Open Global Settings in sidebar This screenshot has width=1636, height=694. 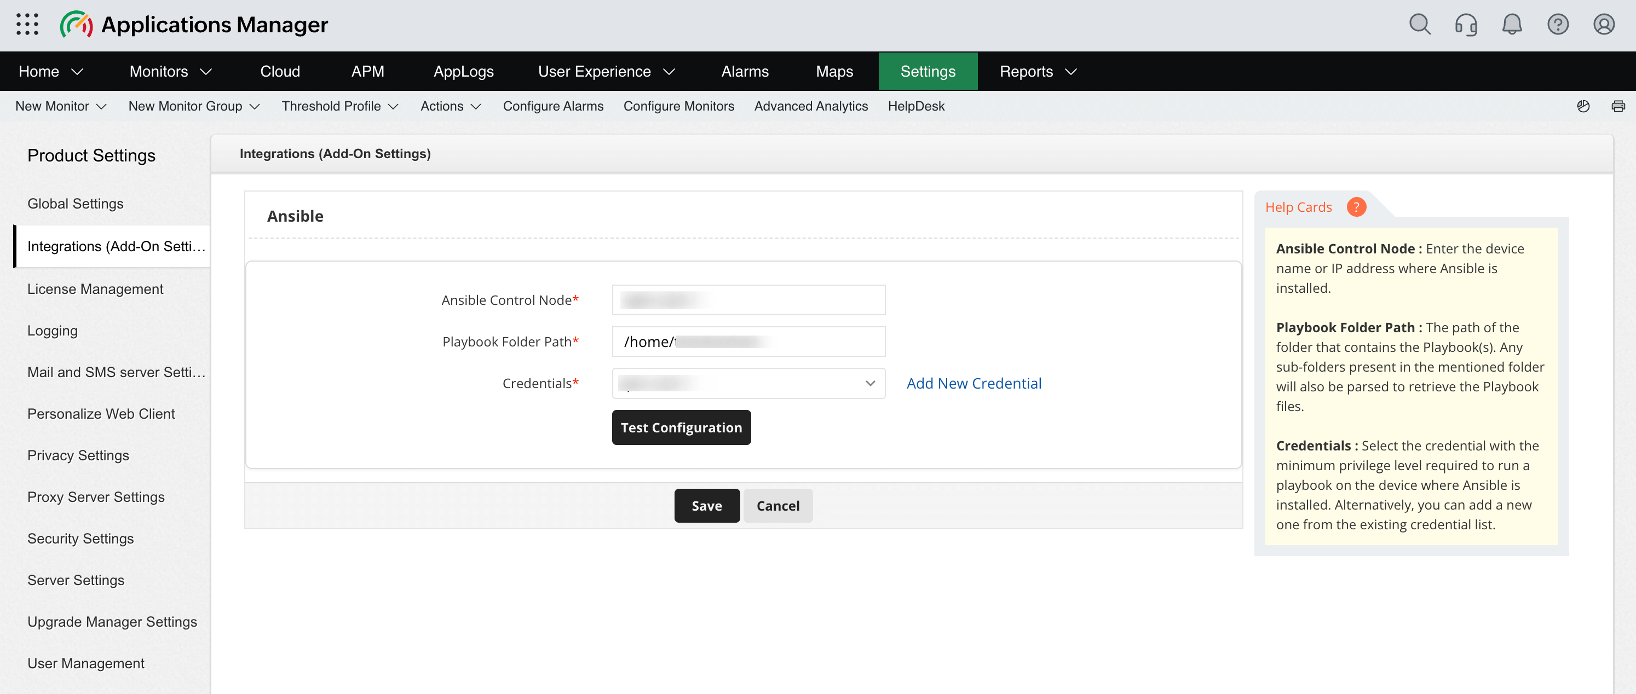[75, 203]
